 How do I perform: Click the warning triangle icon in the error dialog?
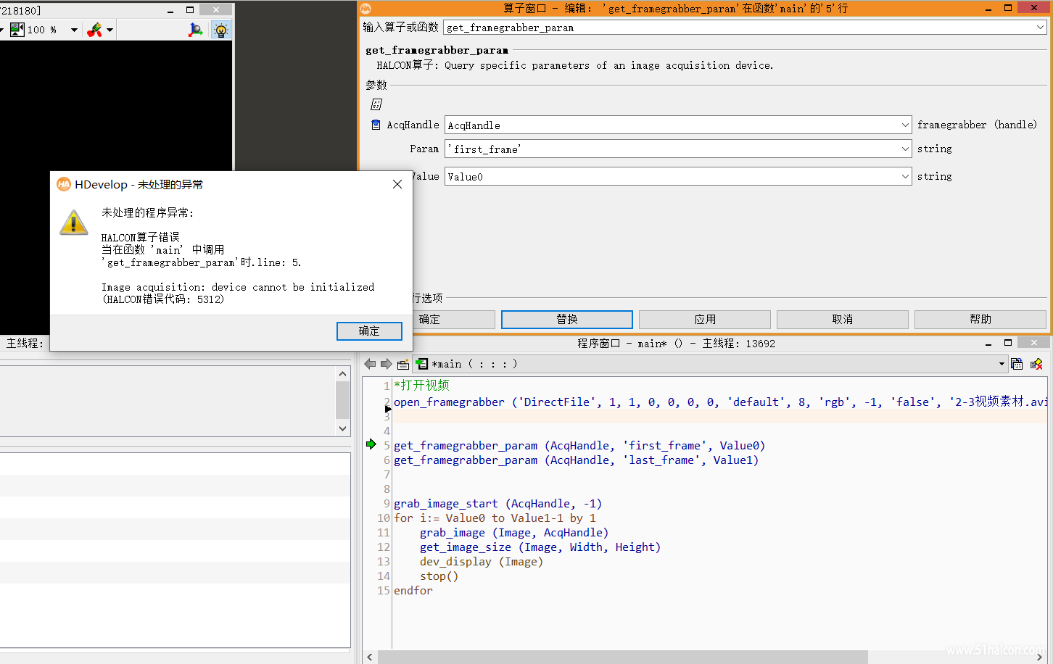[74, 223]
